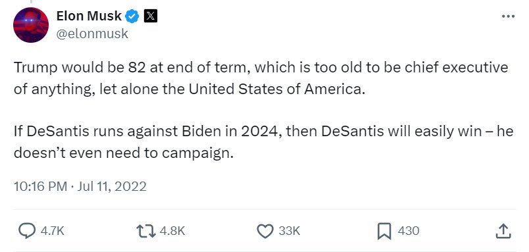Click the Elon Musk display name
This screenshot has width=529, height=252.
(89, 16)
